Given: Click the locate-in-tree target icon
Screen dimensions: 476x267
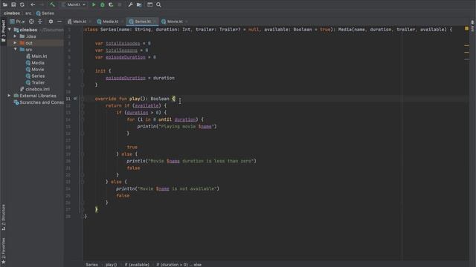Looking at the screenshot, I should click(31, 22).
